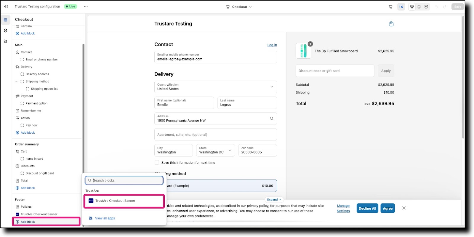Switch to fullscreen preview icon
The image size is (474, 237).
pyautogui.click(x=426, y=7)
